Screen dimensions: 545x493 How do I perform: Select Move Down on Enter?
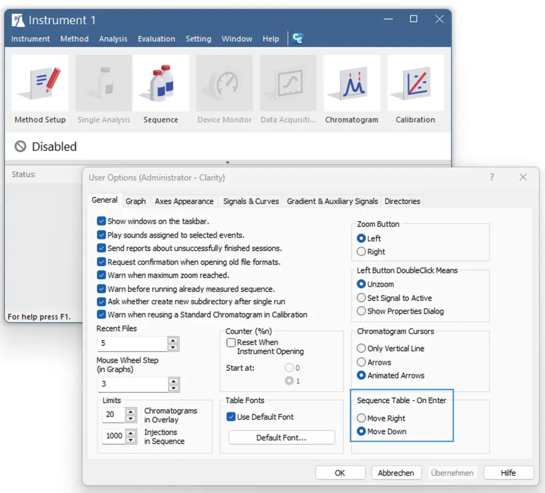361,431
